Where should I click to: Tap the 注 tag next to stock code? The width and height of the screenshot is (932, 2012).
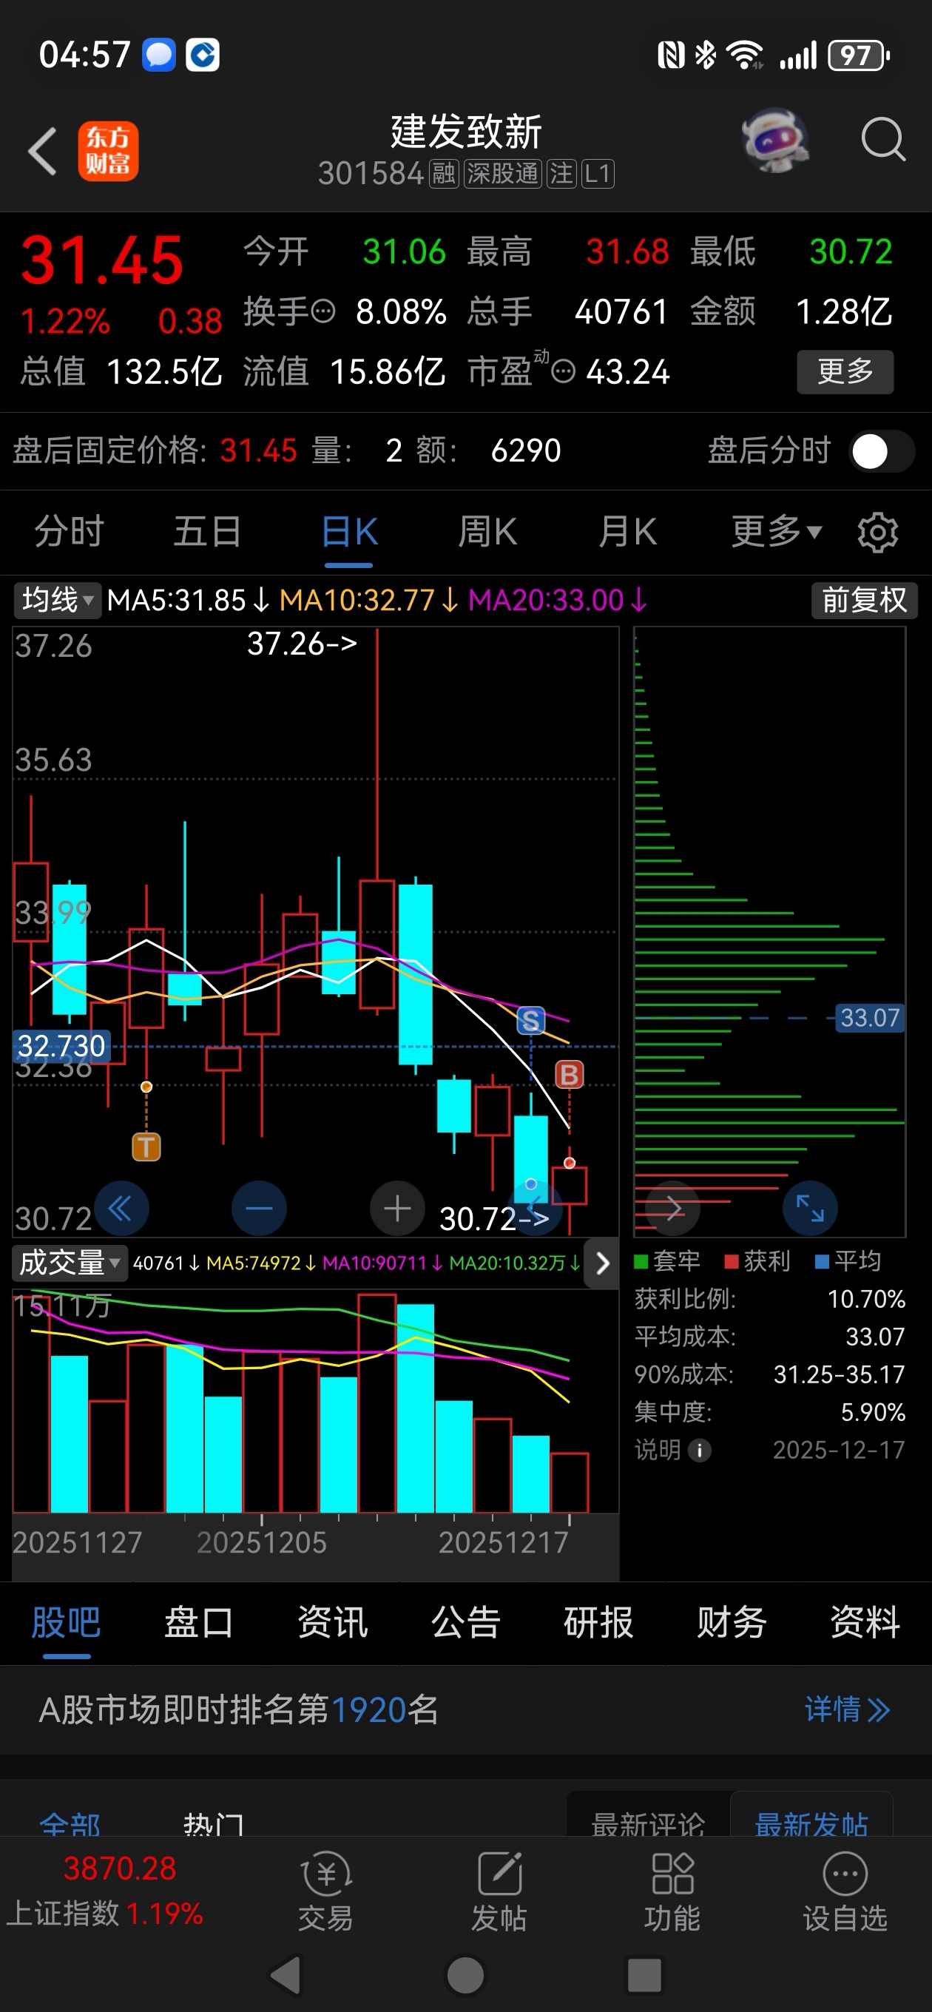561,173
